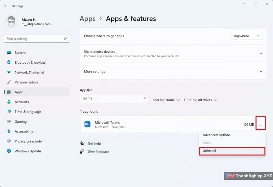This screenshot has height=187, width=273.
Task: Open Network & internet settings
Action: [37, 72]
